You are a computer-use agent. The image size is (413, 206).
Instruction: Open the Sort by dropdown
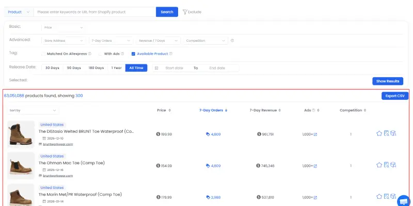pyautogui.click(x=33, y=110)
